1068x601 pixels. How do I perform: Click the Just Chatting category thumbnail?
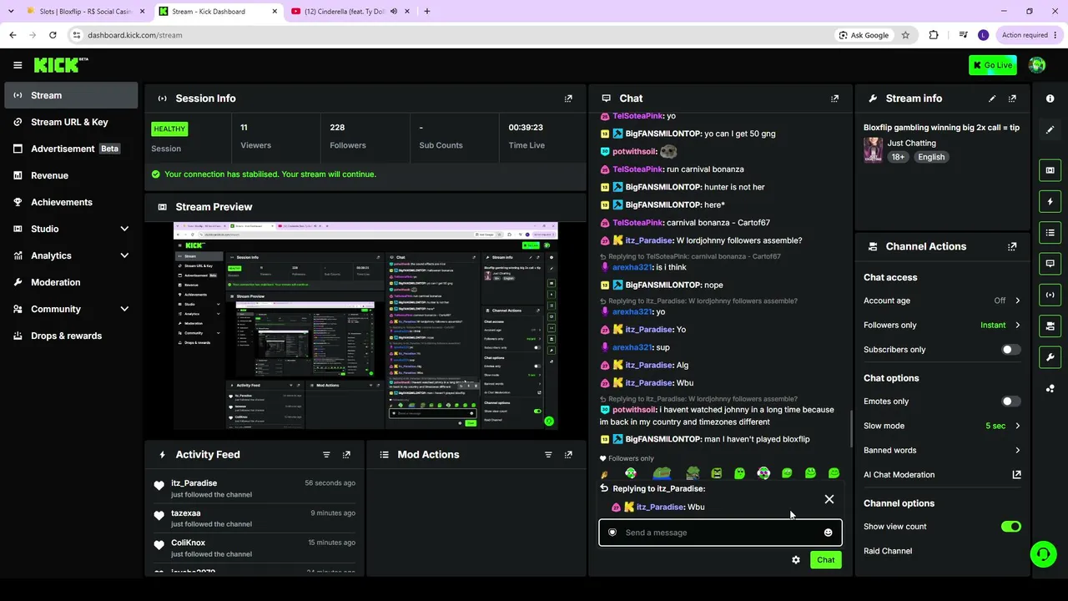[x=873, y=150]
